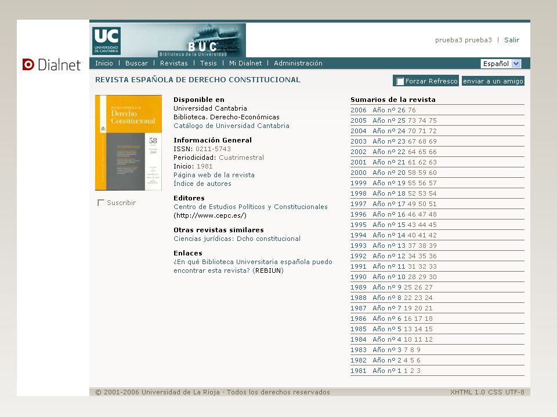Open the Revistas menu item
This screenshot has height=417, width=557.
[173, 63]
